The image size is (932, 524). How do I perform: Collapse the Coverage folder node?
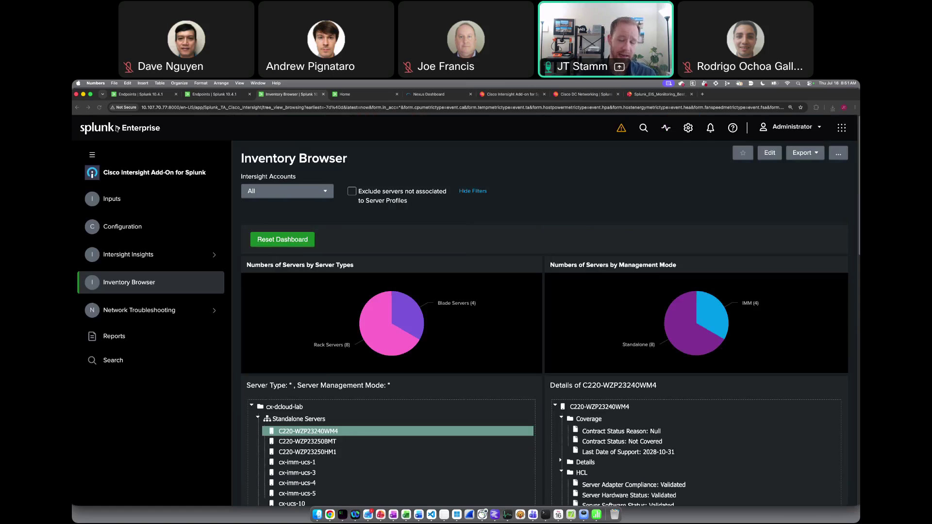561,417
